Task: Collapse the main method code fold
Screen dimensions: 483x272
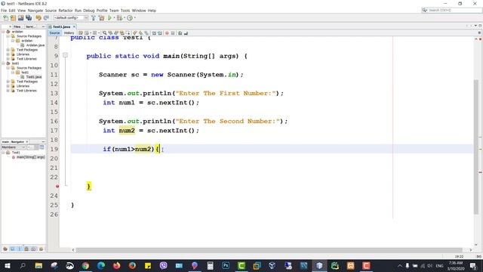Action: pyautogui.click(x=66, y=55)
